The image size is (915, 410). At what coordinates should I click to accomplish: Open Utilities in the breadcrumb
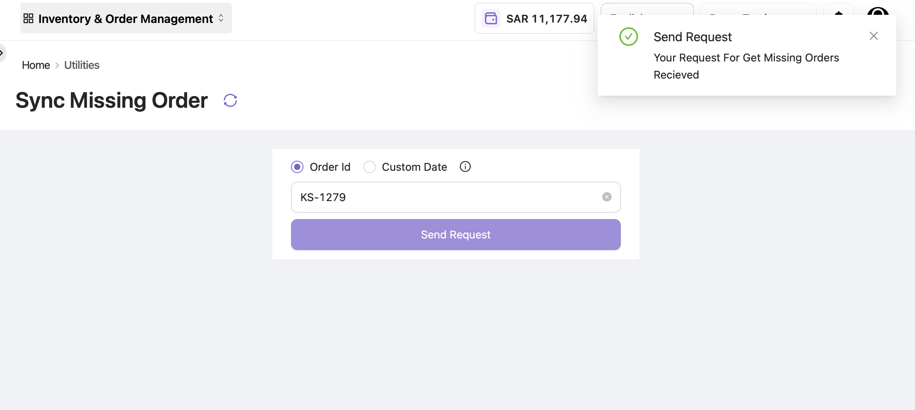82,65
